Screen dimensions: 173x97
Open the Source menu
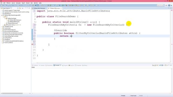point(13,3)
